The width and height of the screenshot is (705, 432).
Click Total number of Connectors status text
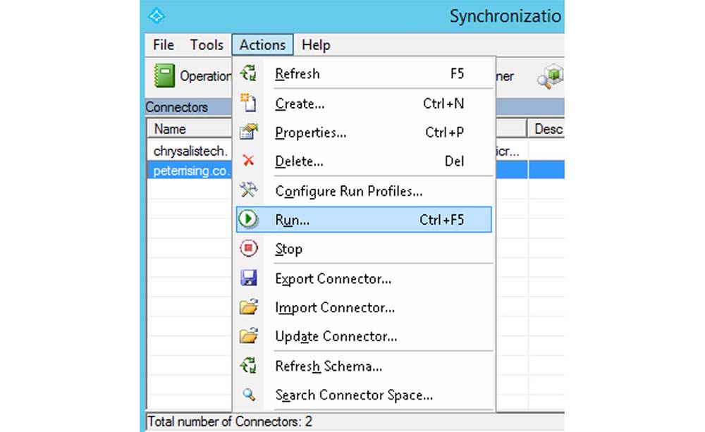pos(230,421)
